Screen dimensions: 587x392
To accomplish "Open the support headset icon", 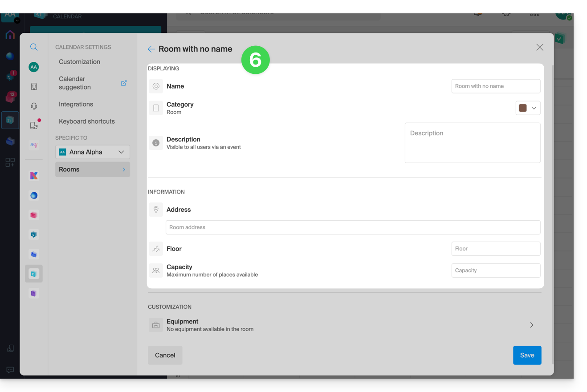I will [34, 106].
